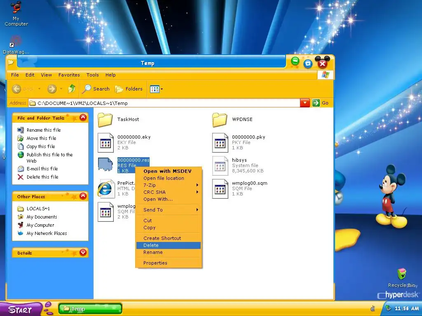Viewport: 422px width, 316px height.
Task: Select the WPDNSE folder icon
Action: (220, 120)
